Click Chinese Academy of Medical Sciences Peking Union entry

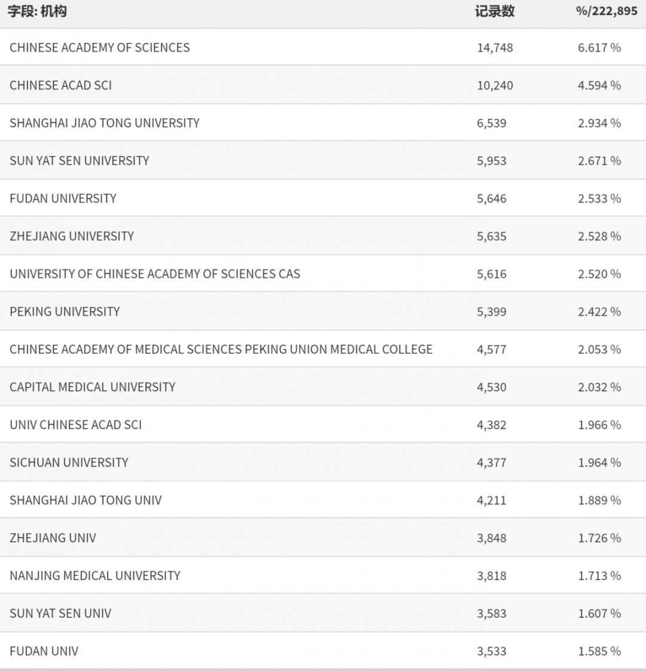221,349
